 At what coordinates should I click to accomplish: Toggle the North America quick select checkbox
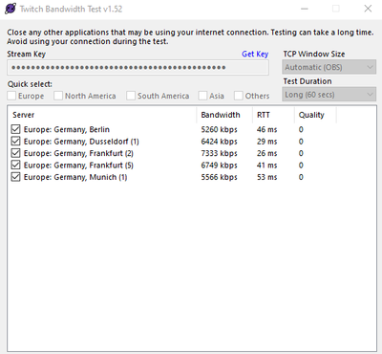[58, 96]
